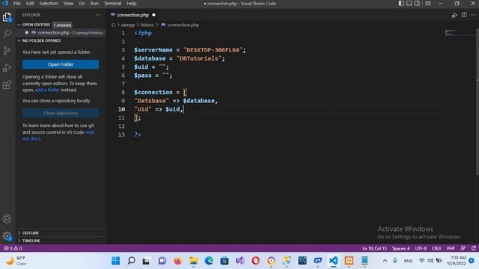Click the Run or Debug editor icon

[454, 15]
